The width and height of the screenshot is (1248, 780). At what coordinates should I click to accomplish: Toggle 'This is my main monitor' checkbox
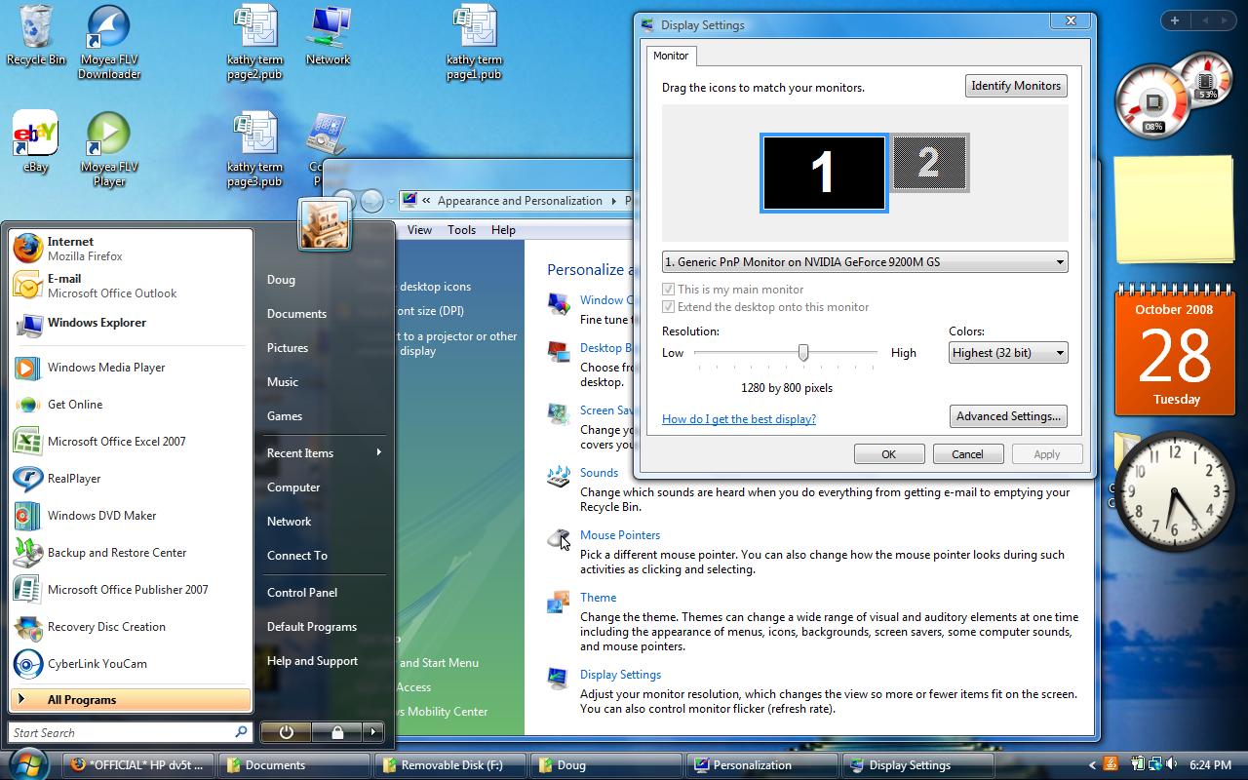(x=668, y=290)
